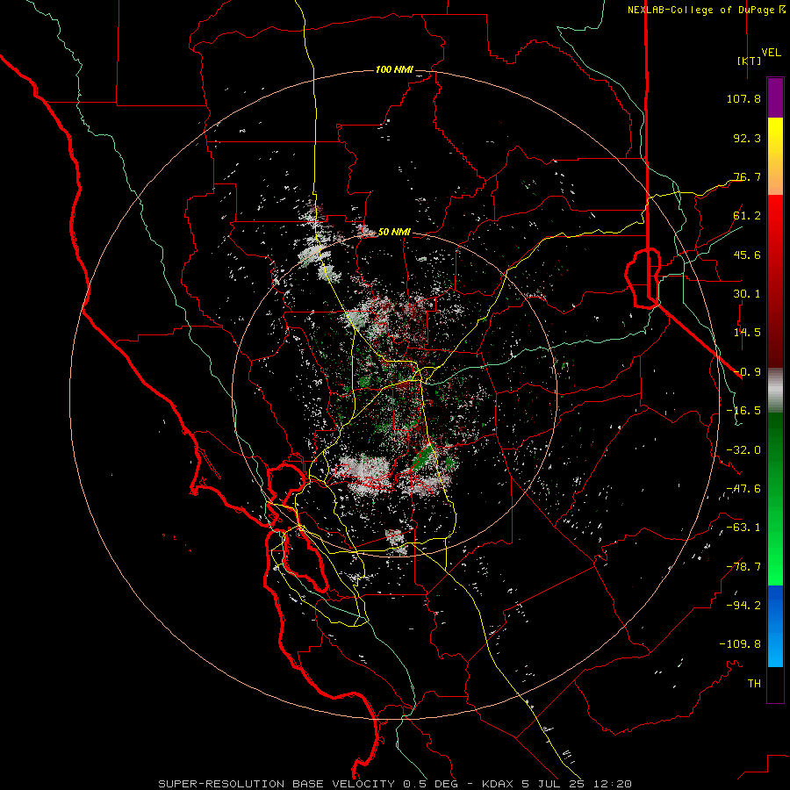
Task: Click the -47.6 velocity scale label
Action: point(743,489)
